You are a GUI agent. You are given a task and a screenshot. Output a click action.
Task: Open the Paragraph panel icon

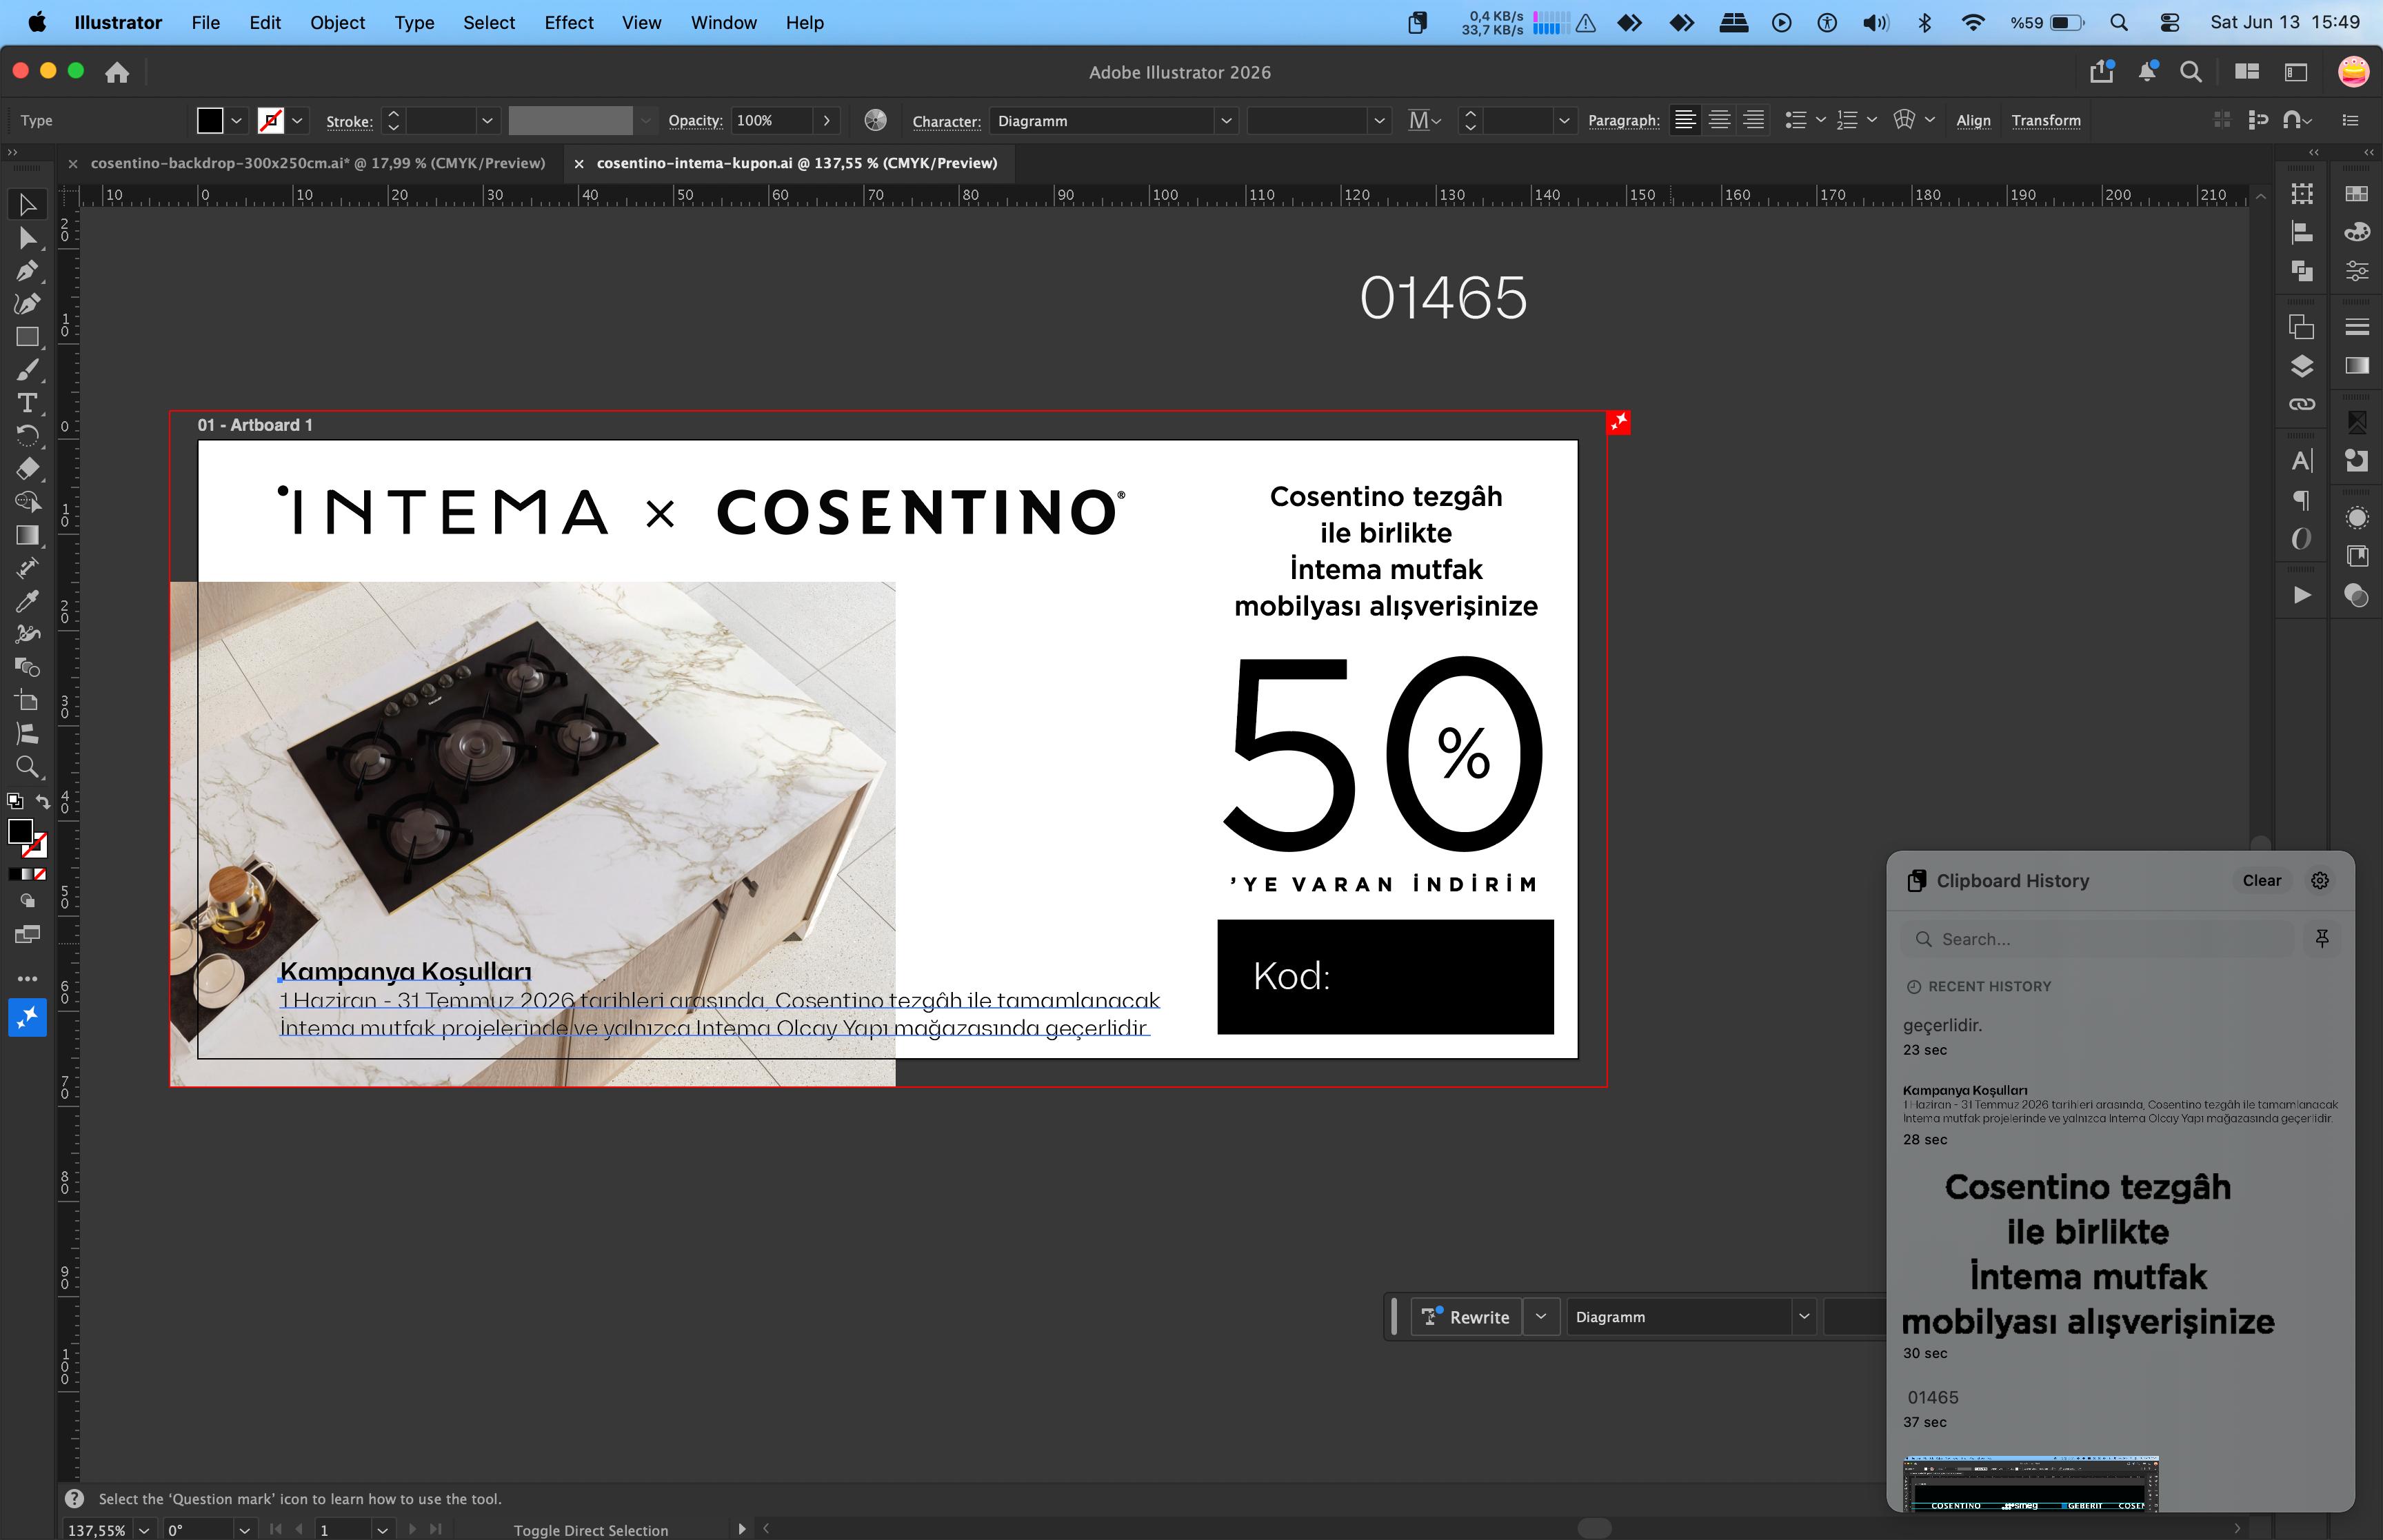(2302, 499)
